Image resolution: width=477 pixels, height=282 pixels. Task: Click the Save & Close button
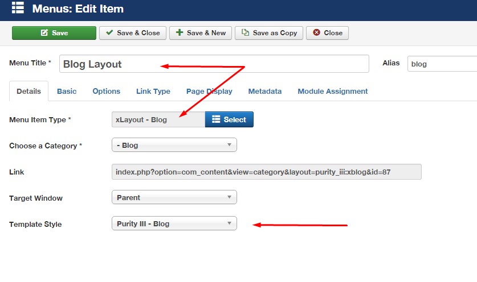point(133,33)
